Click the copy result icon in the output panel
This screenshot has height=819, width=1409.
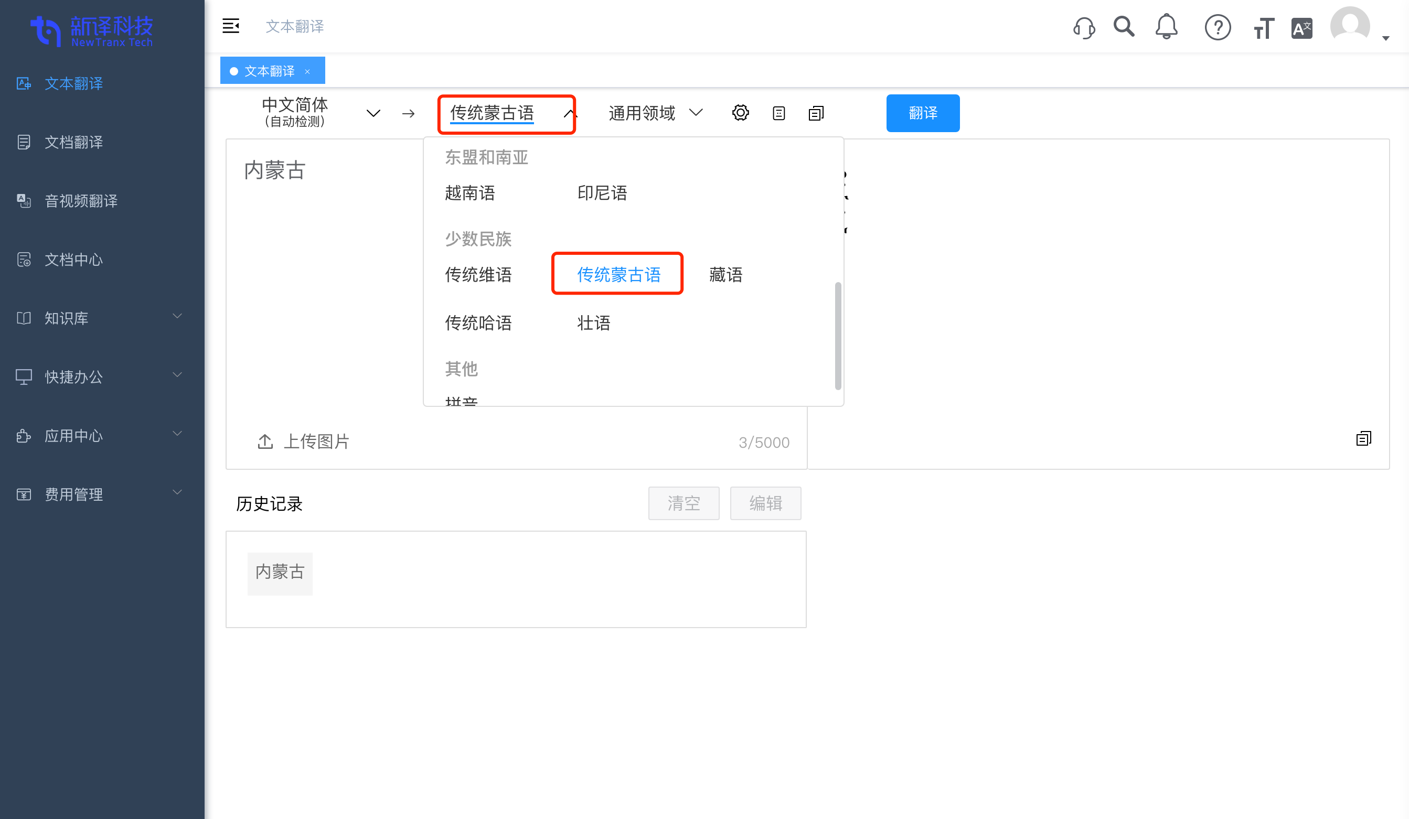[x=1363, y=438]
